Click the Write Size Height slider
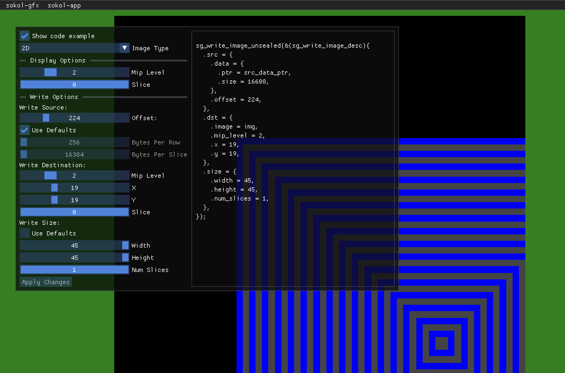Screen dimensions: 565x373 pos(74,257)
